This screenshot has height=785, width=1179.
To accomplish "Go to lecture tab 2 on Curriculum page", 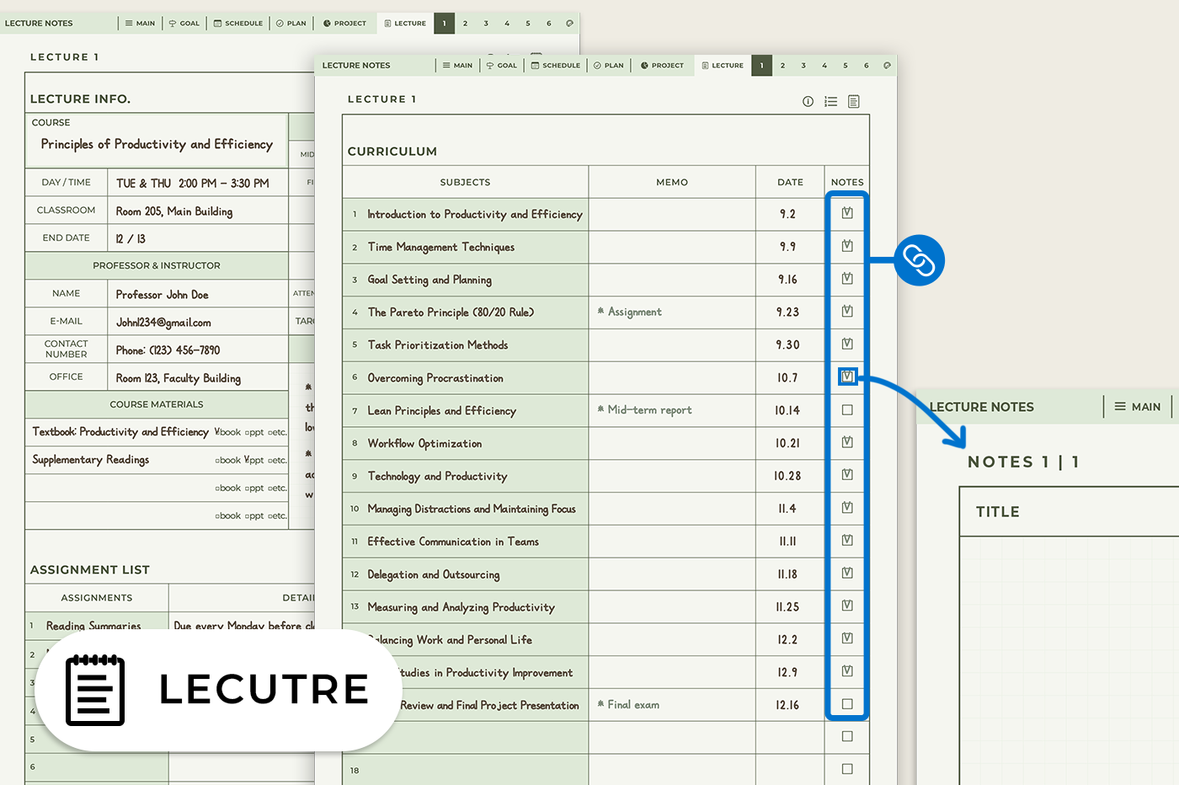I will pos(782,66).
